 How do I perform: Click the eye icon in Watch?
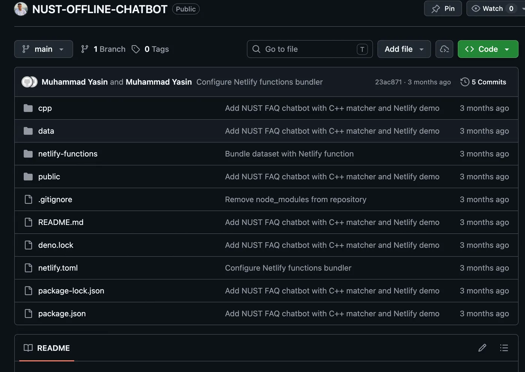click(x=475, y=9)
